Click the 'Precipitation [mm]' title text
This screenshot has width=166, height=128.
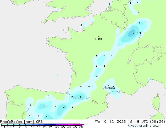(x=17, y=122)
